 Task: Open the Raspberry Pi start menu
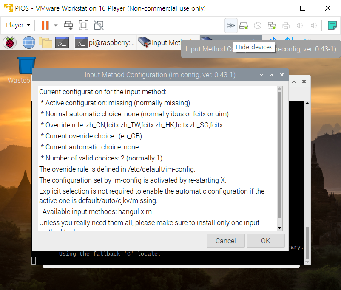pyautogui.click(x=10, y=42)
